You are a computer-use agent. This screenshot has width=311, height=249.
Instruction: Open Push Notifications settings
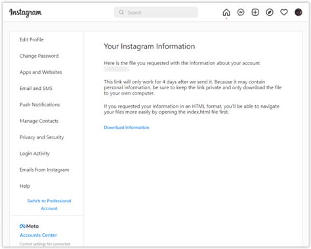(39, 104)
